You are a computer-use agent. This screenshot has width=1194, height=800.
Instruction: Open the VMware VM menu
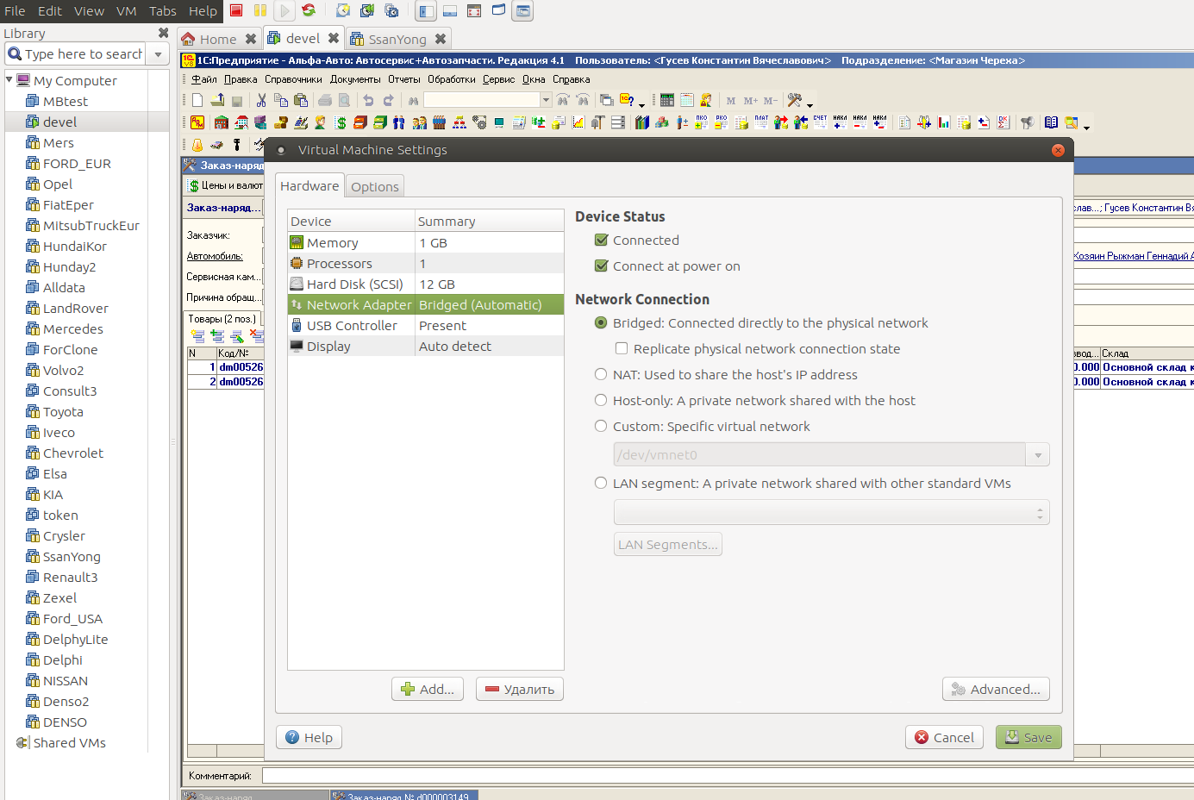126,11
